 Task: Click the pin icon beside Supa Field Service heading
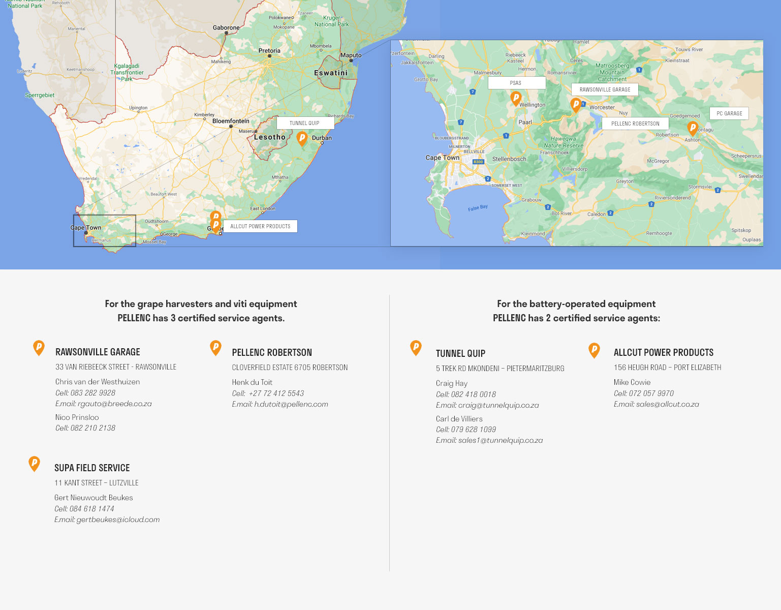coord(34,464)
